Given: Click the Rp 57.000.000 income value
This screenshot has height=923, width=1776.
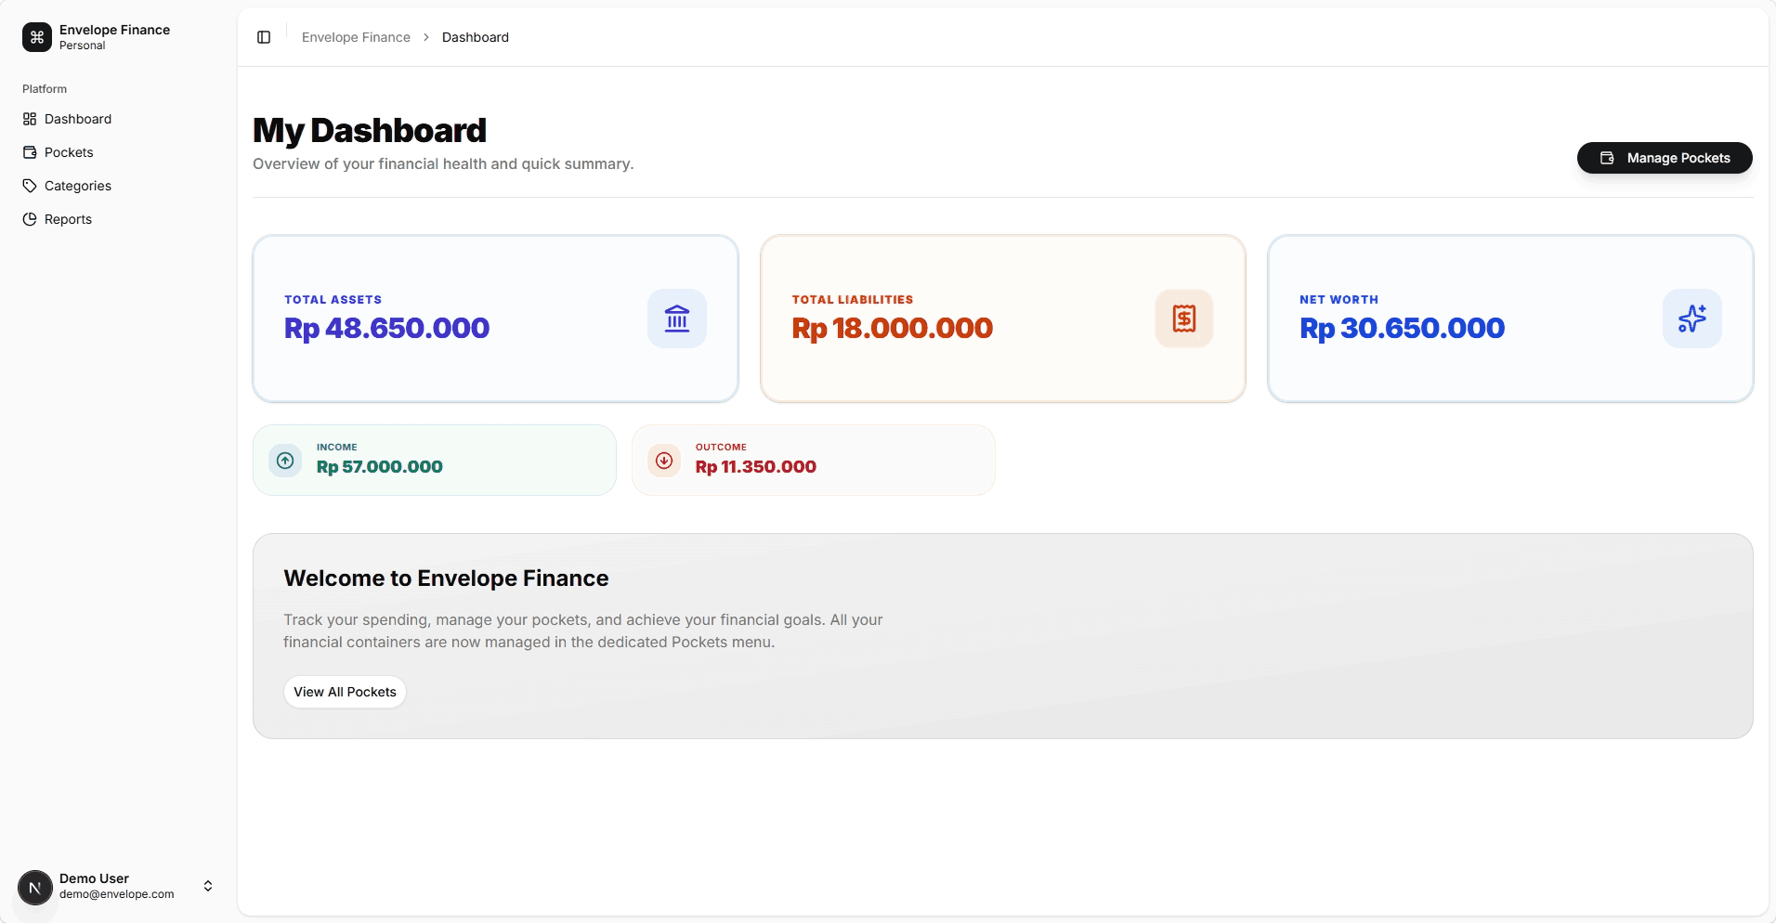Looking at the screenshot, I should pyautogui.click(x=380, y=467).
